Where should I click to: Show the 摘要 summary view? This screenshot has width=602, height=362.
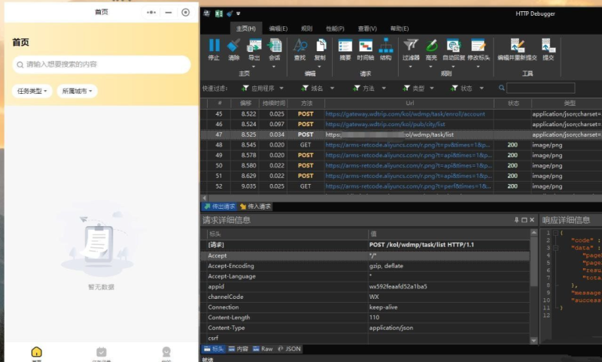tap(345, 46)
